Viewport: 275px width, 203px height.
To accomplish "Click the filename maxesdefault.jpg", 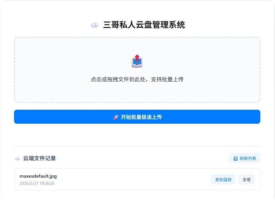I will pyautogui.click(x=38, y=176).
